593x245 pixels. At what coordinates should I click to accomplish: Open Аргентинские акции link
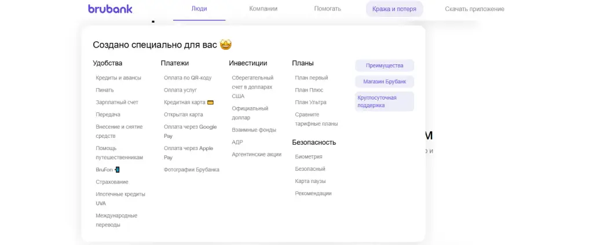[257, 154]
